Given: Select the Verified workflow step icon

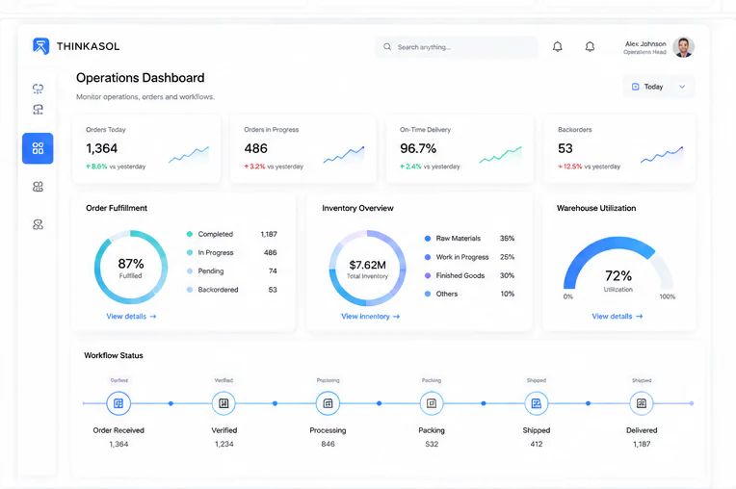Looking at the screenshot, I should pyautogui.click(x=223, y=403).
